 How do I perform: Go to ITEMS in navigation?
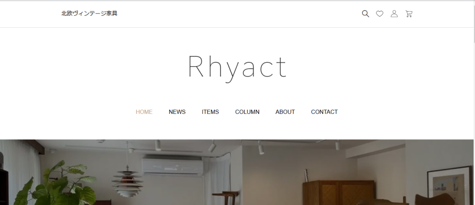tap(210, 112)
